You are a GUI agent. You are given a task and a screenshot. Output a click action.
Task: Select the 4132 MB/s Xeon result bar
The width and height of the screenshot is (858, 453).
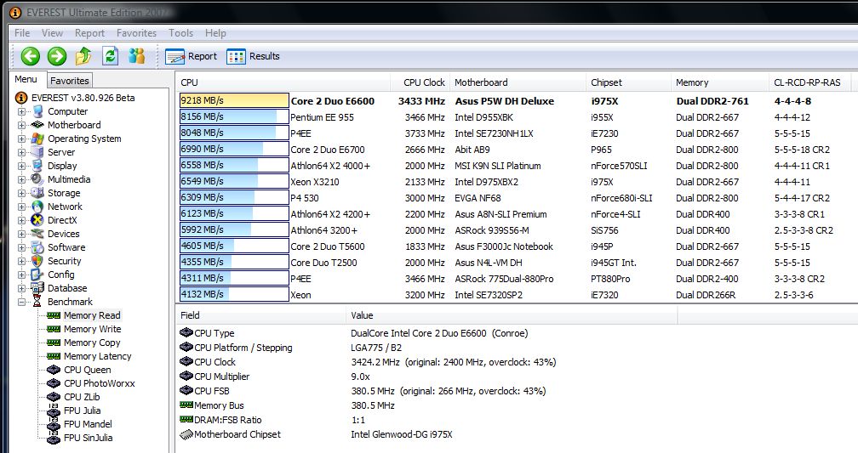pyautogui.click(x=233, y=295)
